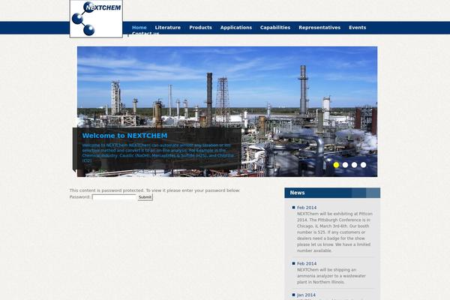Open the Representatives menu item
The image size is (450, 300).
(319, 28)
